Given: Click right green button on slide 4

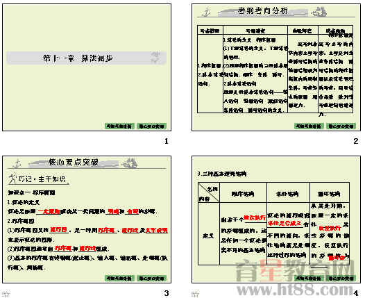Looking at the screenshot, I should [x=341, y=278].
